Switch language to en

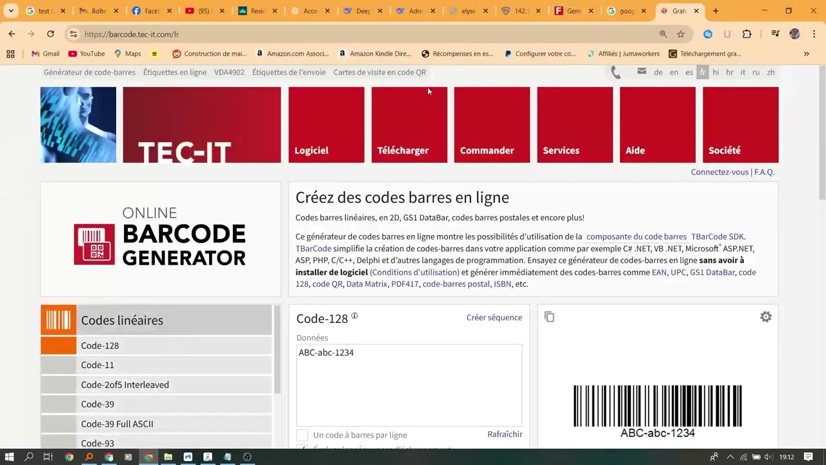click(674, 72)
